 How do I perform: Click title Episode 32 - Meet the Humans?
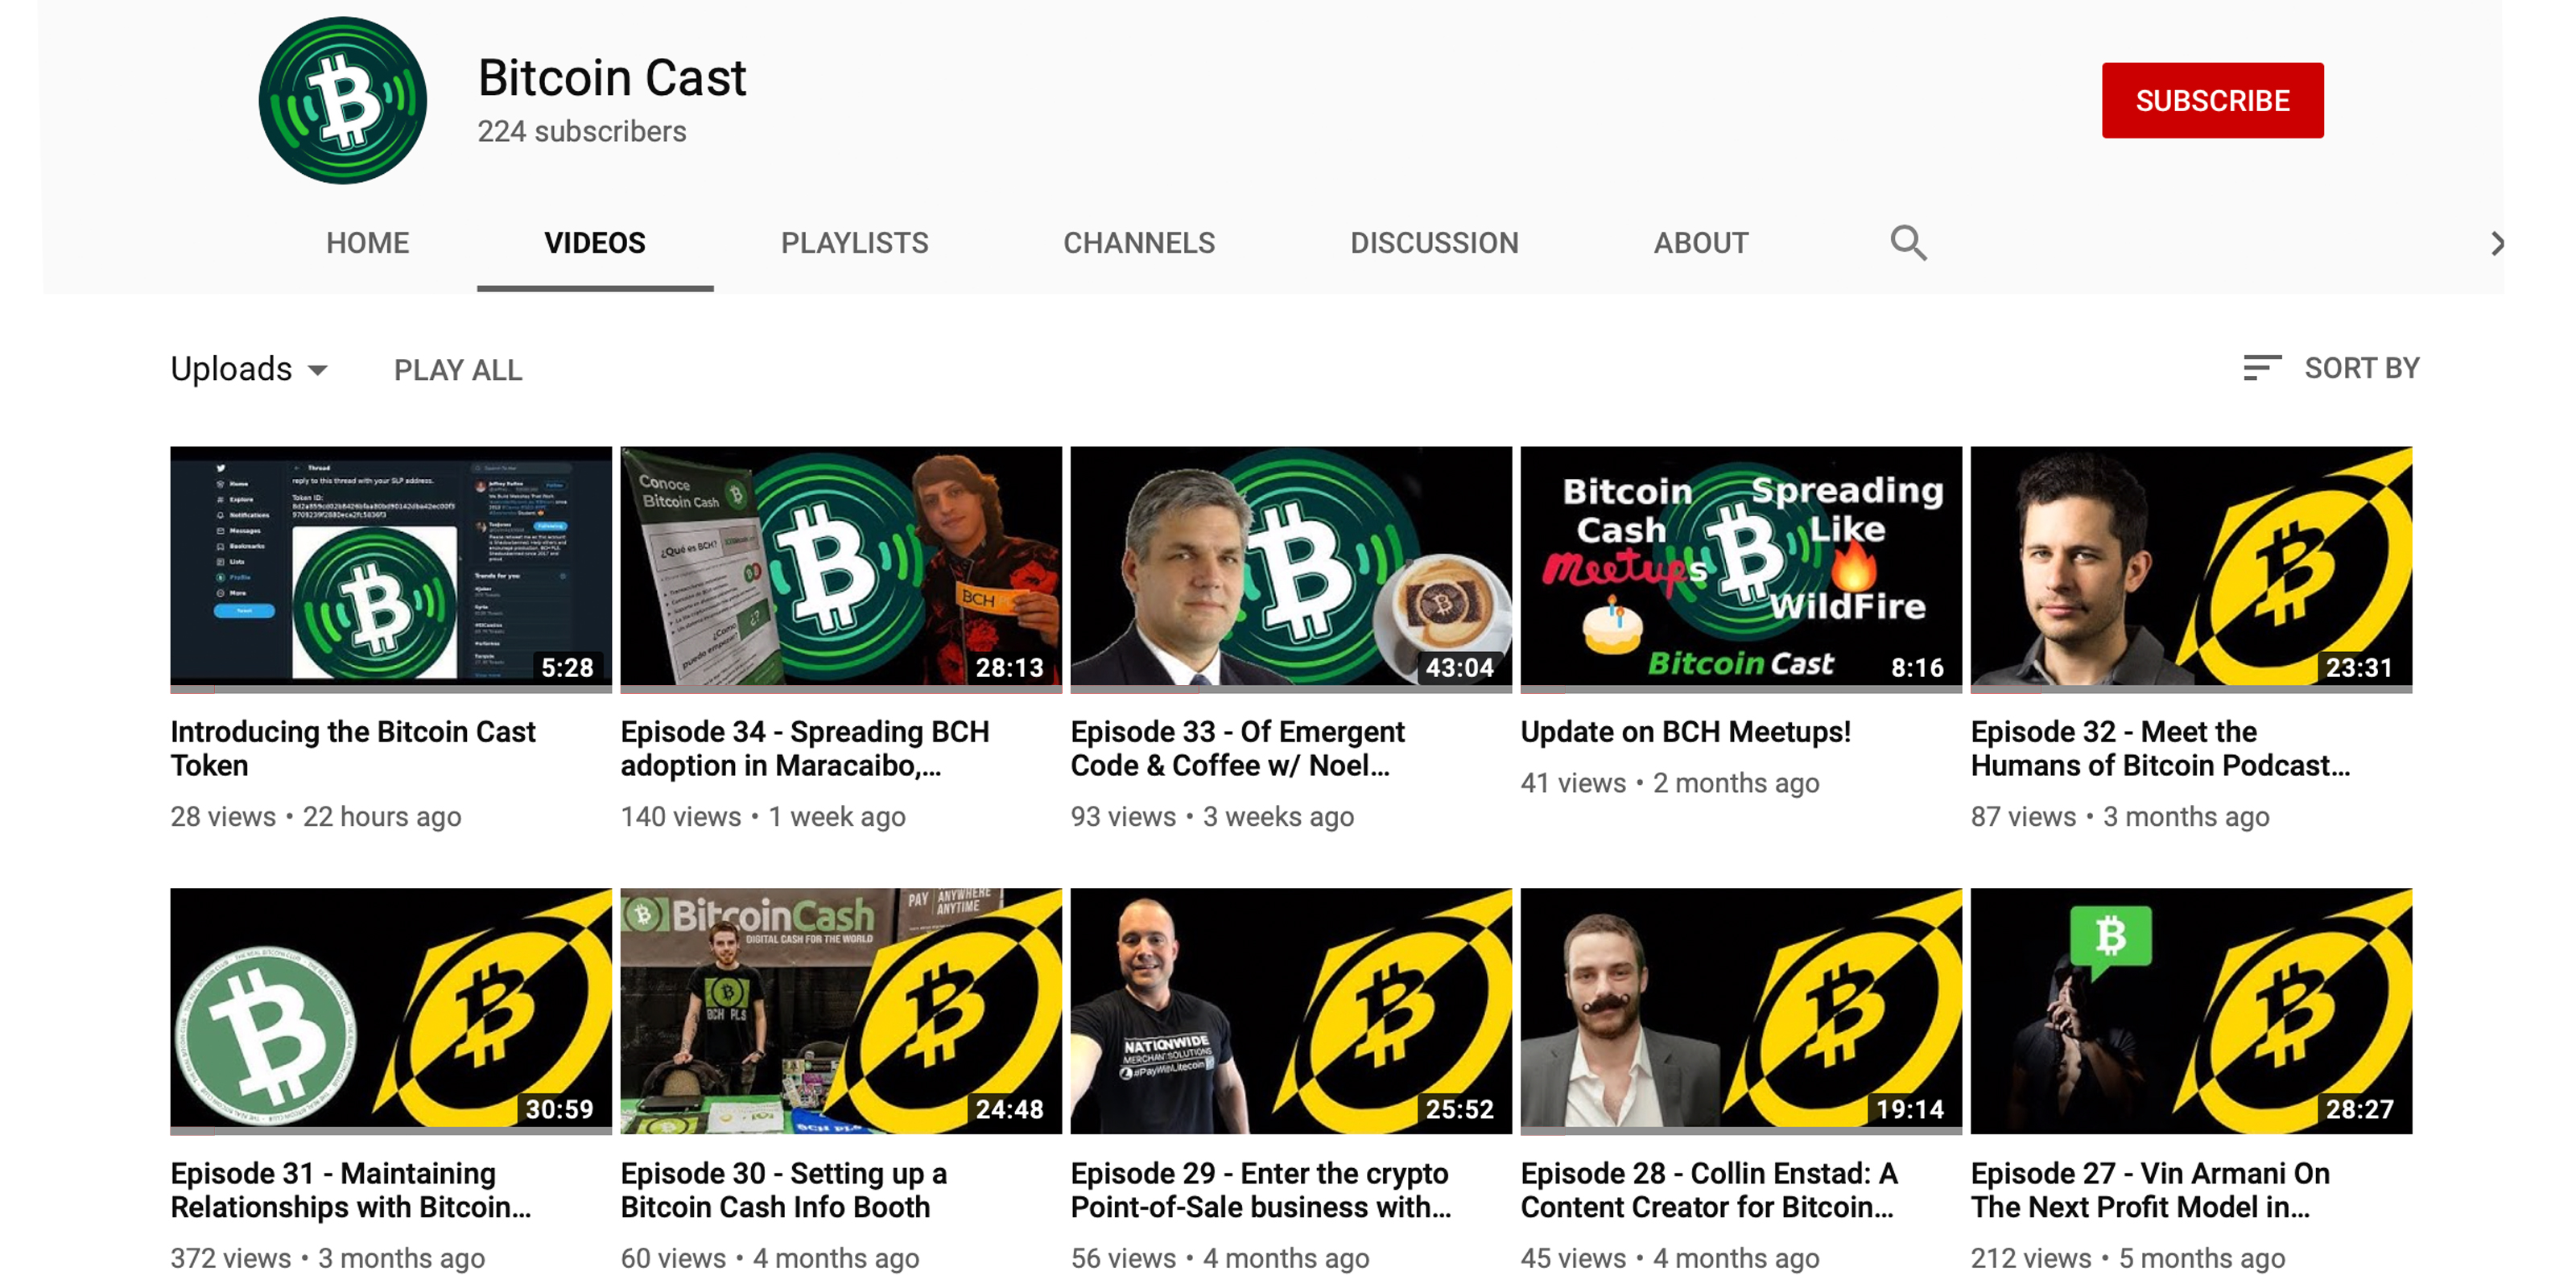coord(2160,748)
